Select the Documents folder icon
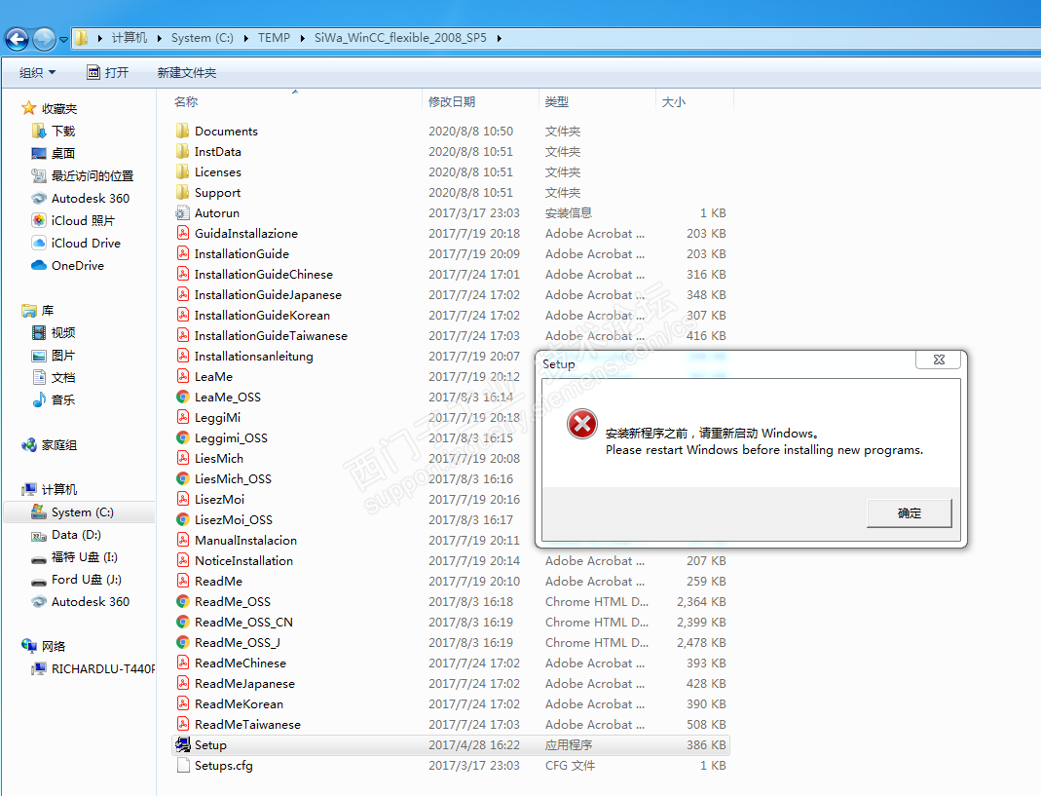The height and width of the screenshot is (796, 1041). pos(182,131)
